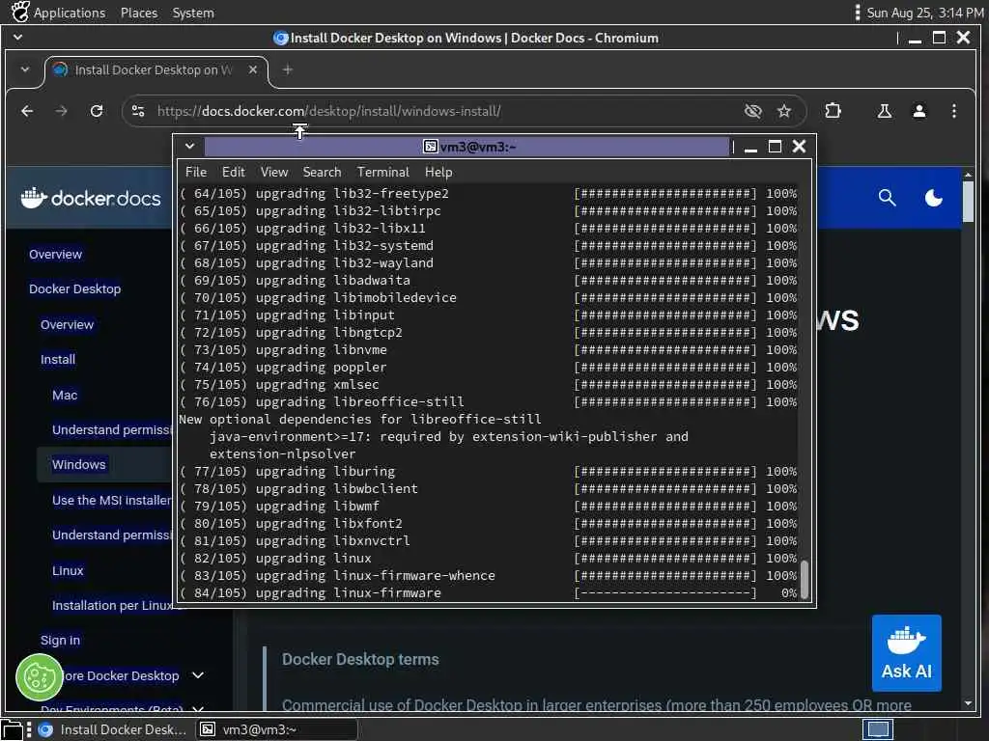Image resolution: width=989 pixels, height=741 pixels.
Task: Click the browser forward arrow
Action: point(61,112)
